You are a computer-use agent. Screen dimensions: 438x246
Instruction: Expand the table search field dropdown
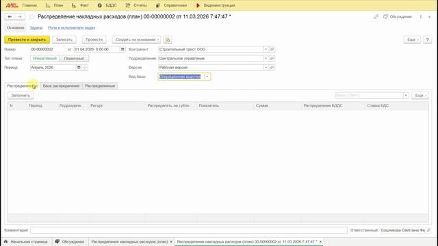coord(406,96)
